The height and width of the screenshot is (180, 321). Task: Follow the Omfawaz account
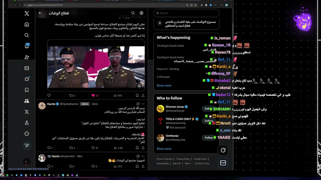pyautogui.click(x=209, y=137)
